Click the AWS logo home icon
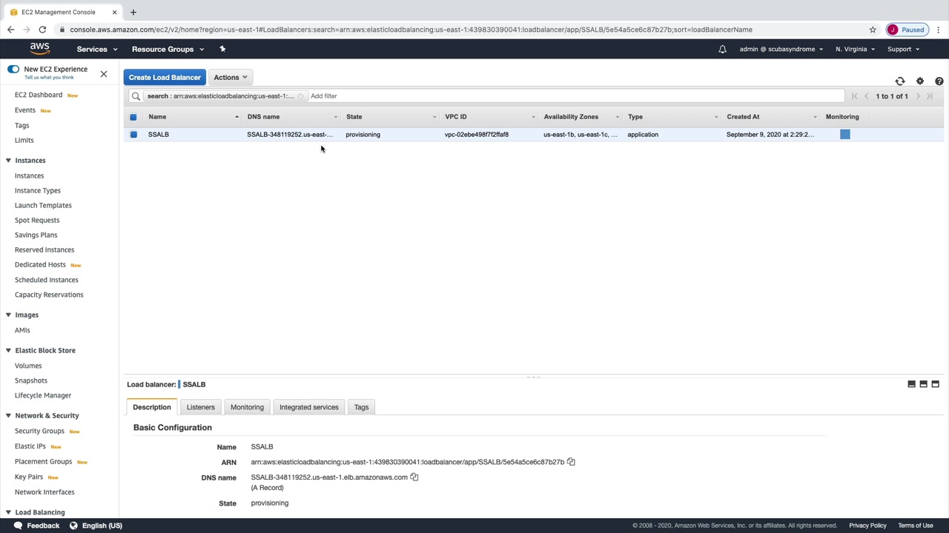This screenshot has height=533, width=949. point(40,49)
